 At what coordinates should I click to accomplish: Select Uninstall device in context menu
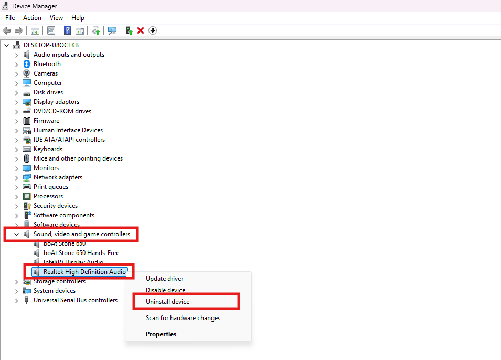coord(167,302)
